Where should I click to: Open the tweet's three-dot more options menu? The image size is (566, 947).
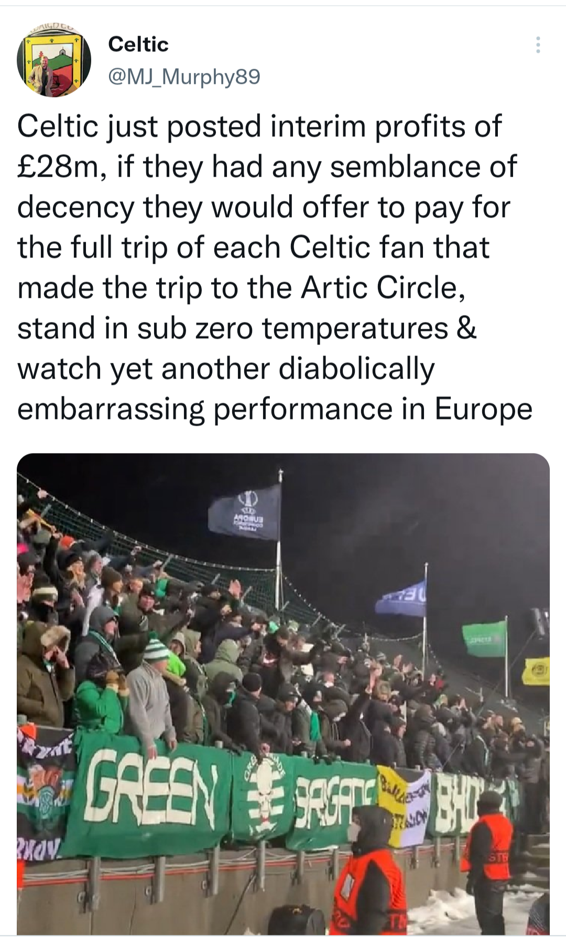538,45
